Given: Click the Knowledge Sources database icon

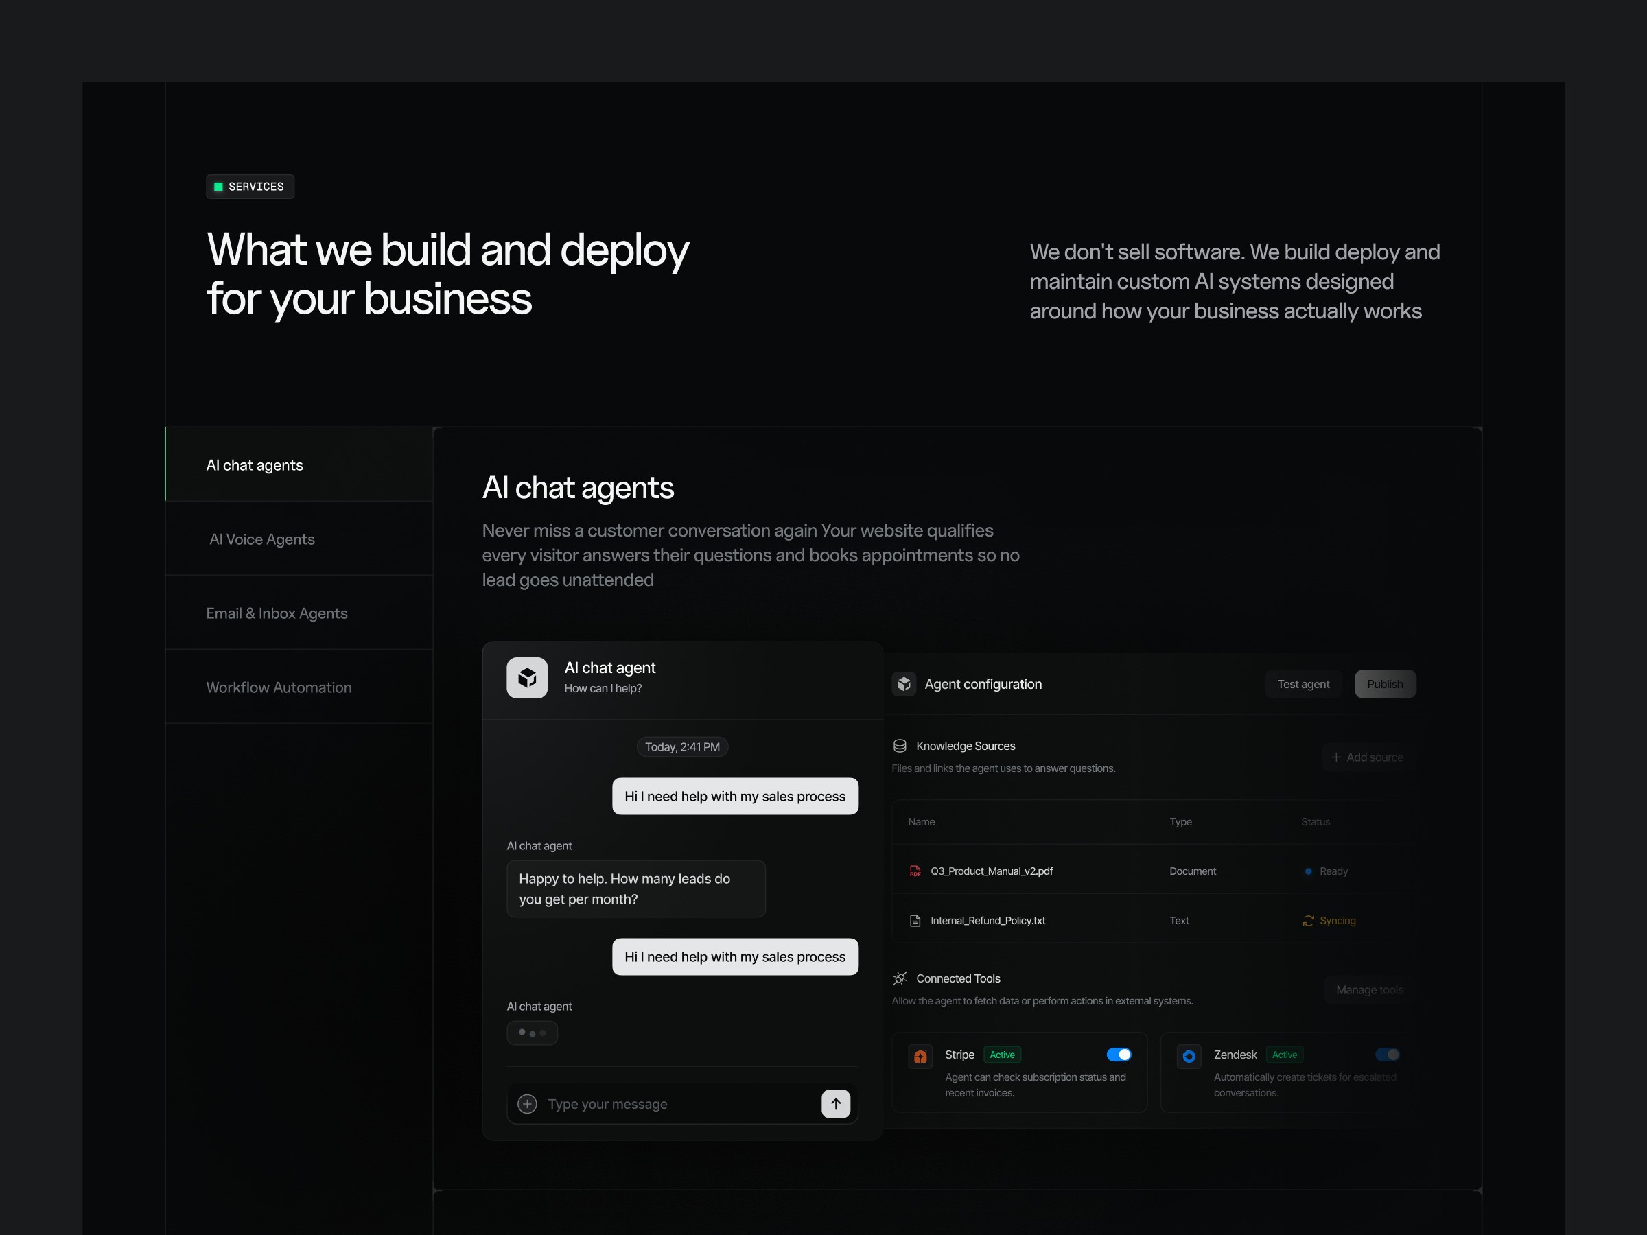Looking at the screenshot, I should (x=900, y=746).
